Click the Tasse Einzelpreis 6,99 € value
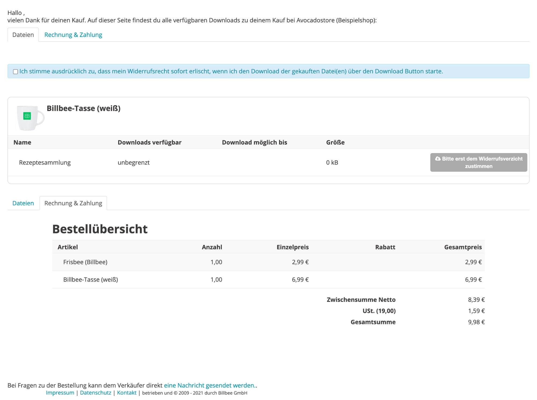The image size is (537, 400). [300, 280]
